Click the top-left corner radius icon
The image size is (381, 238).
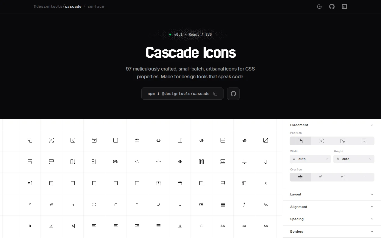click(115, 204)
